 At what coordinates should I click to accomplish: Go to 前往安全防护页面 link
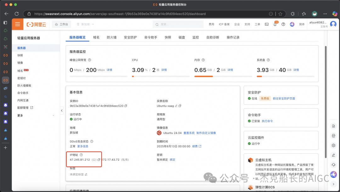coord(284,99)
